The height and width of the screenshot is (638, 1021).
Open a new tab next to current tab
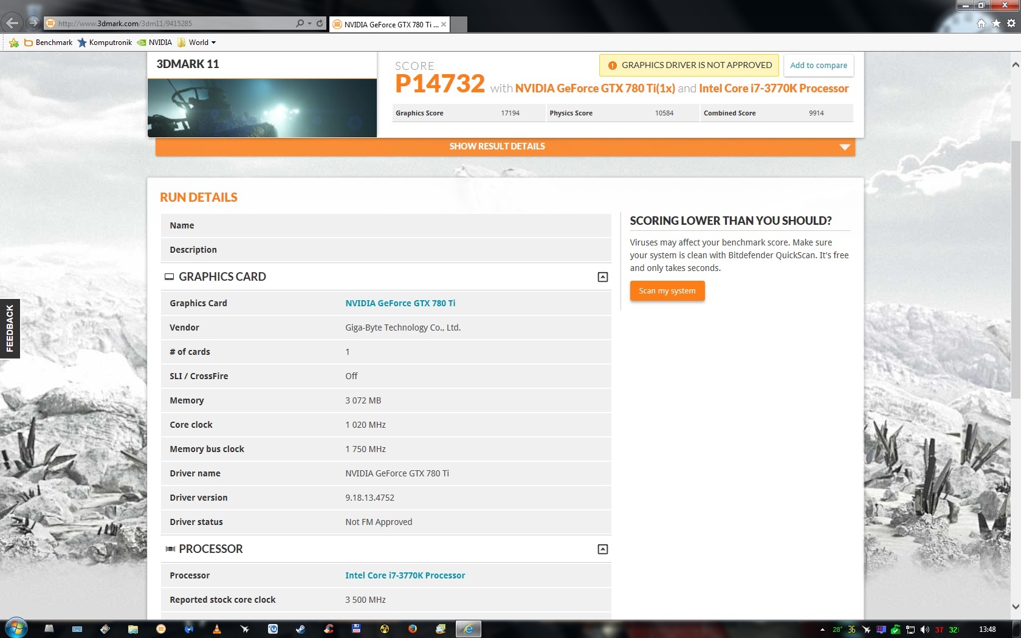[x=459, y=24]
